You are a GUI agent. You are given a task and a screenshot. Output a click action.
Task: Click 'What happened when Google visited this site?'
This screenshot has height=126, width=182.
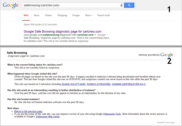32,74
